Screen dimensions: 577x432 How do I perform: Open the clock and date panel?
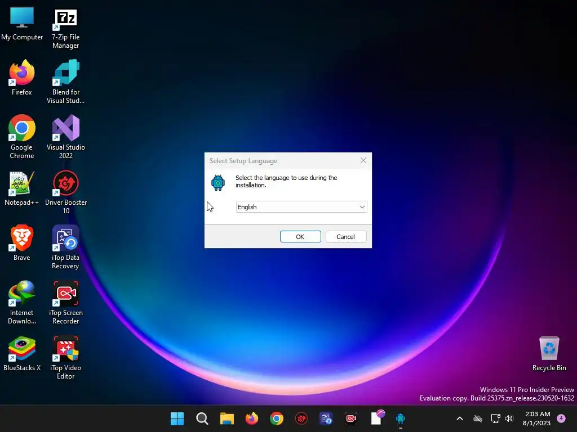click(x=537, y=418)
